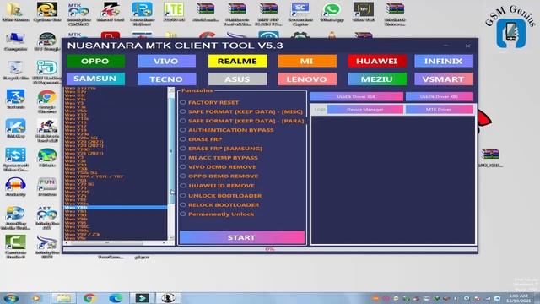This screenshot has width=540, height=304.
Task: Switch to the SAMSUN brand tab
Action: tap(95, 79)
